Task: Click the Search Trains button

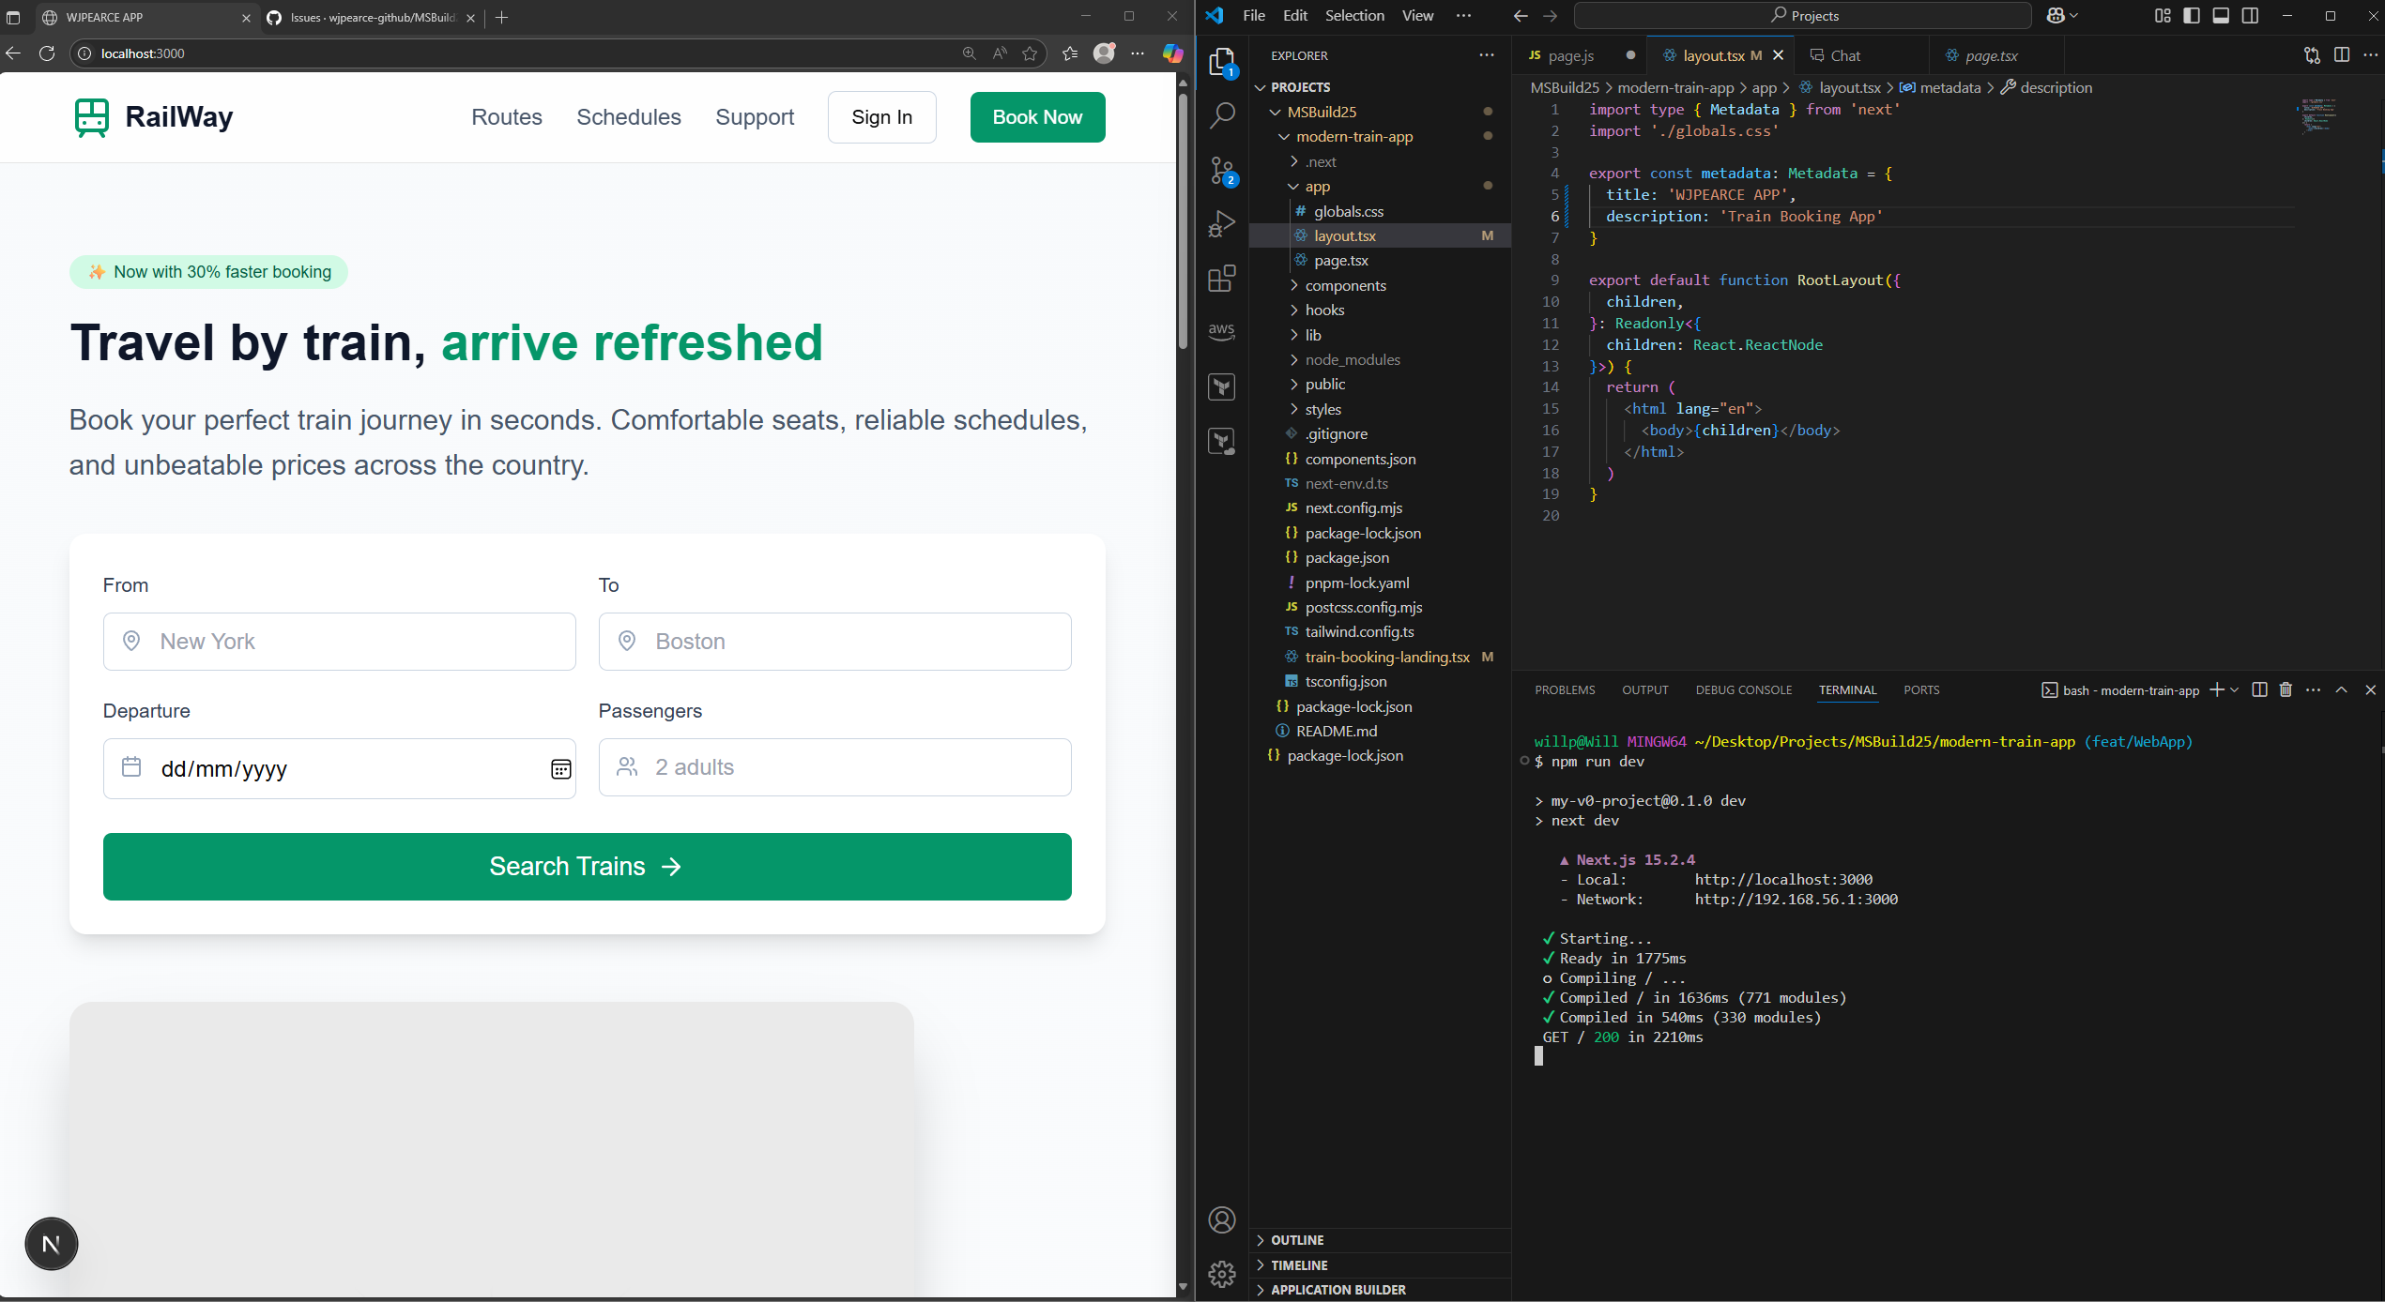Action: [587, 866]
